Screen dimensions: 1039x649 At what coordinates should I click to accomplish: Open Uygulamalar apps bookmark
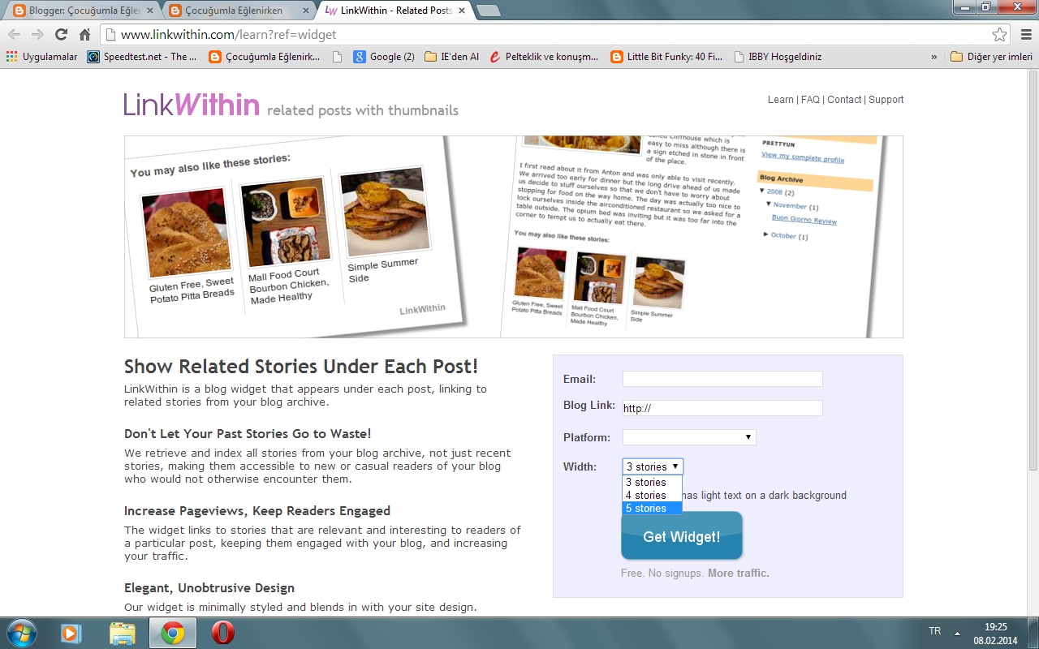[x=42, y=57]
